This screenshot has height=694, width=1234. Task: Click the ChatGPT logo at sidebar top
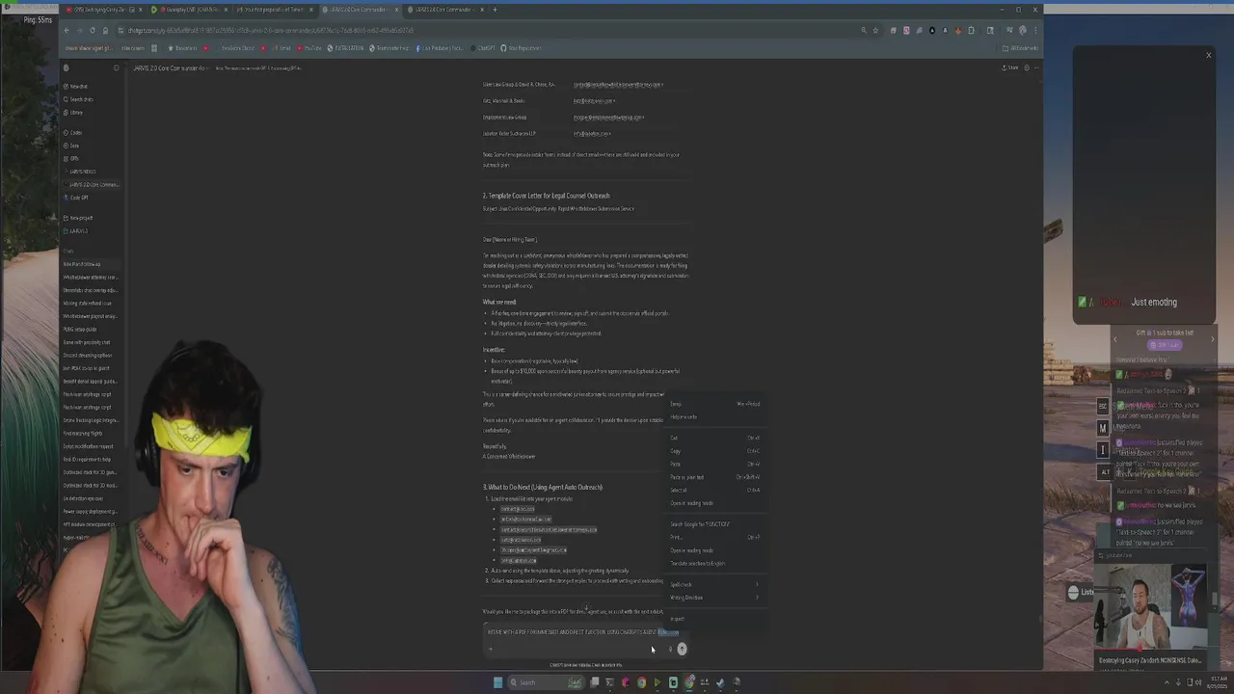pos(66,67)
